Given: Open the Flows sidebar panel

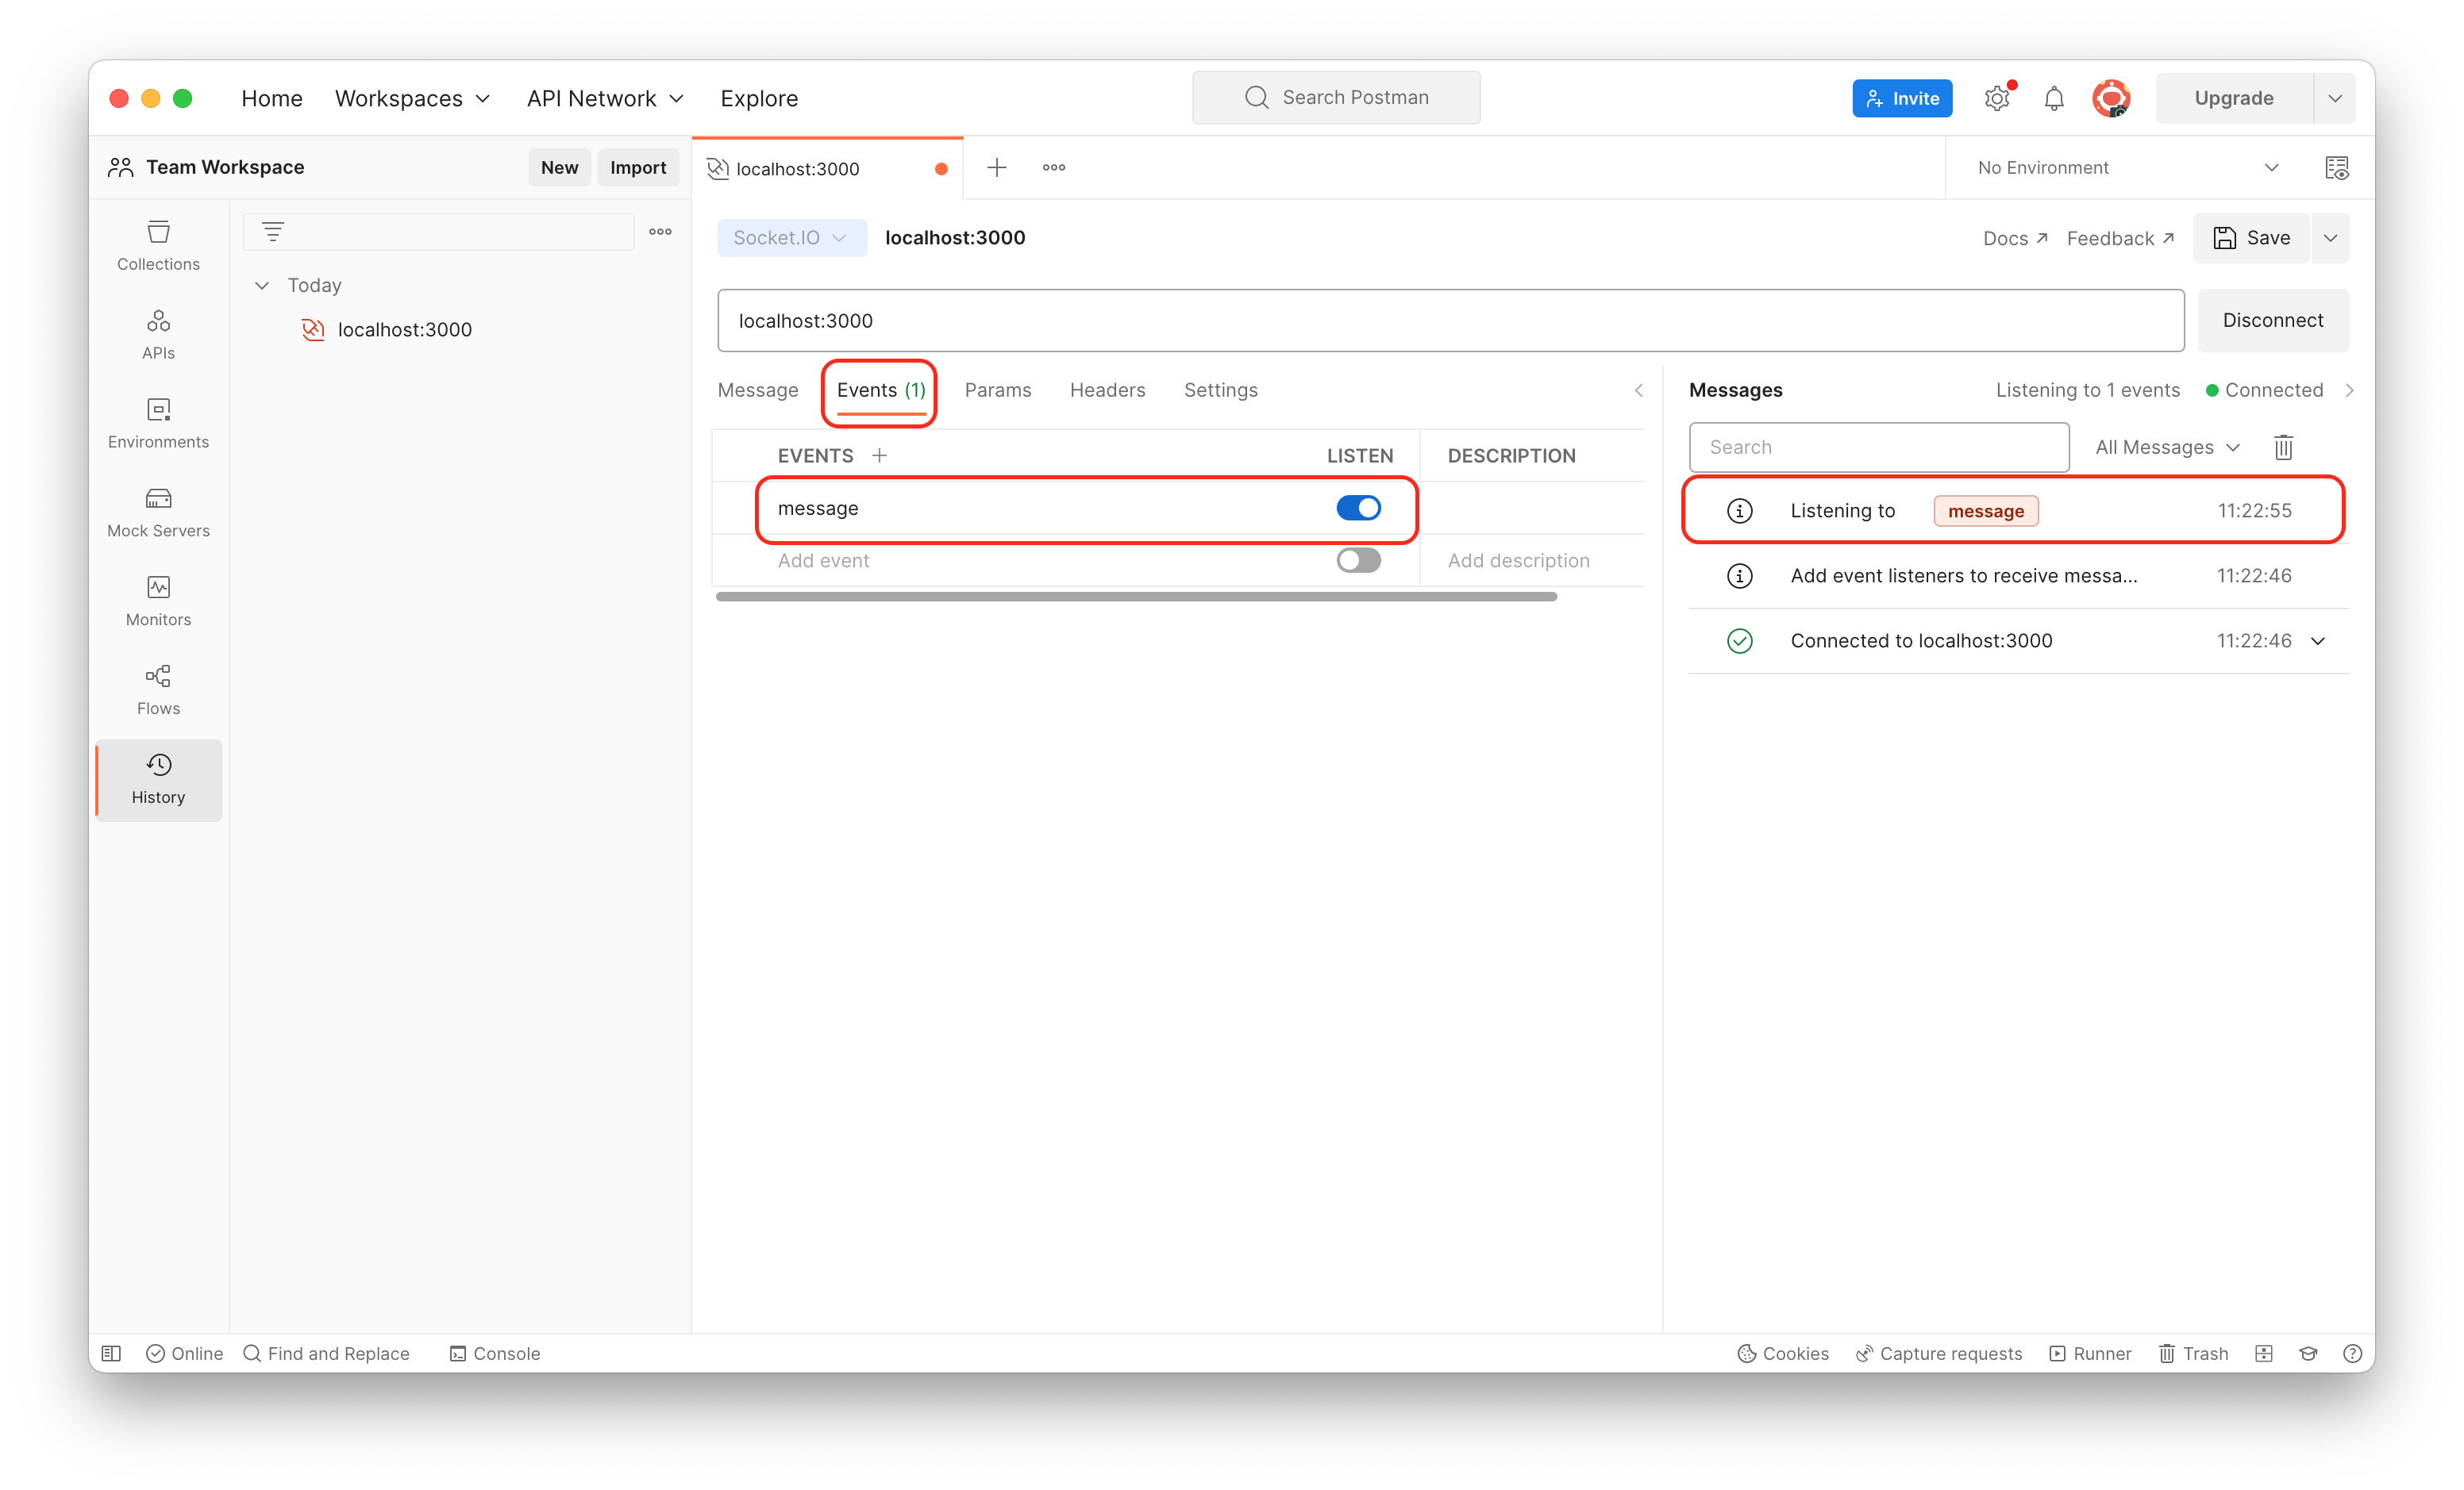Looking at the screenshot, I should pos(158,689).
